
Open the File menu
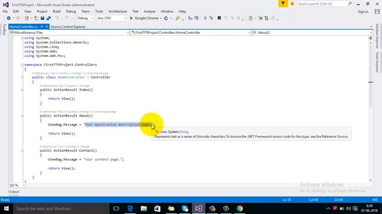point(5,11)
